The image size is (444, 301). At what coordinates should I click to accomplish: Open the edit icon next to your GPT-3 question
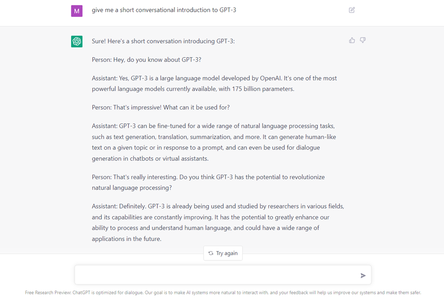click(x=351, y=10)
